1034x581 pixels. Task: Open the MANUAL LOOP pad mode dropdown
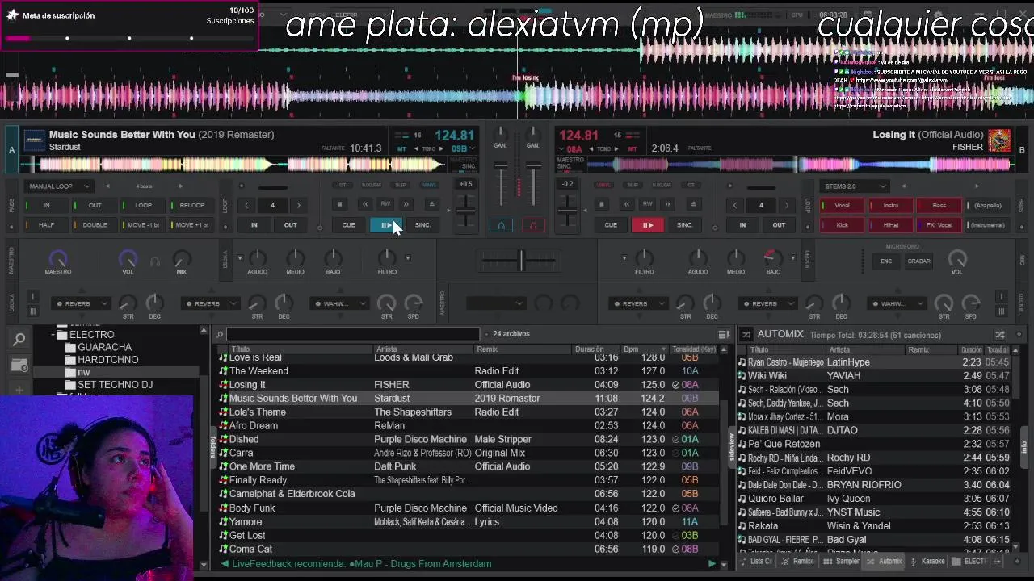tap(57, 186)
